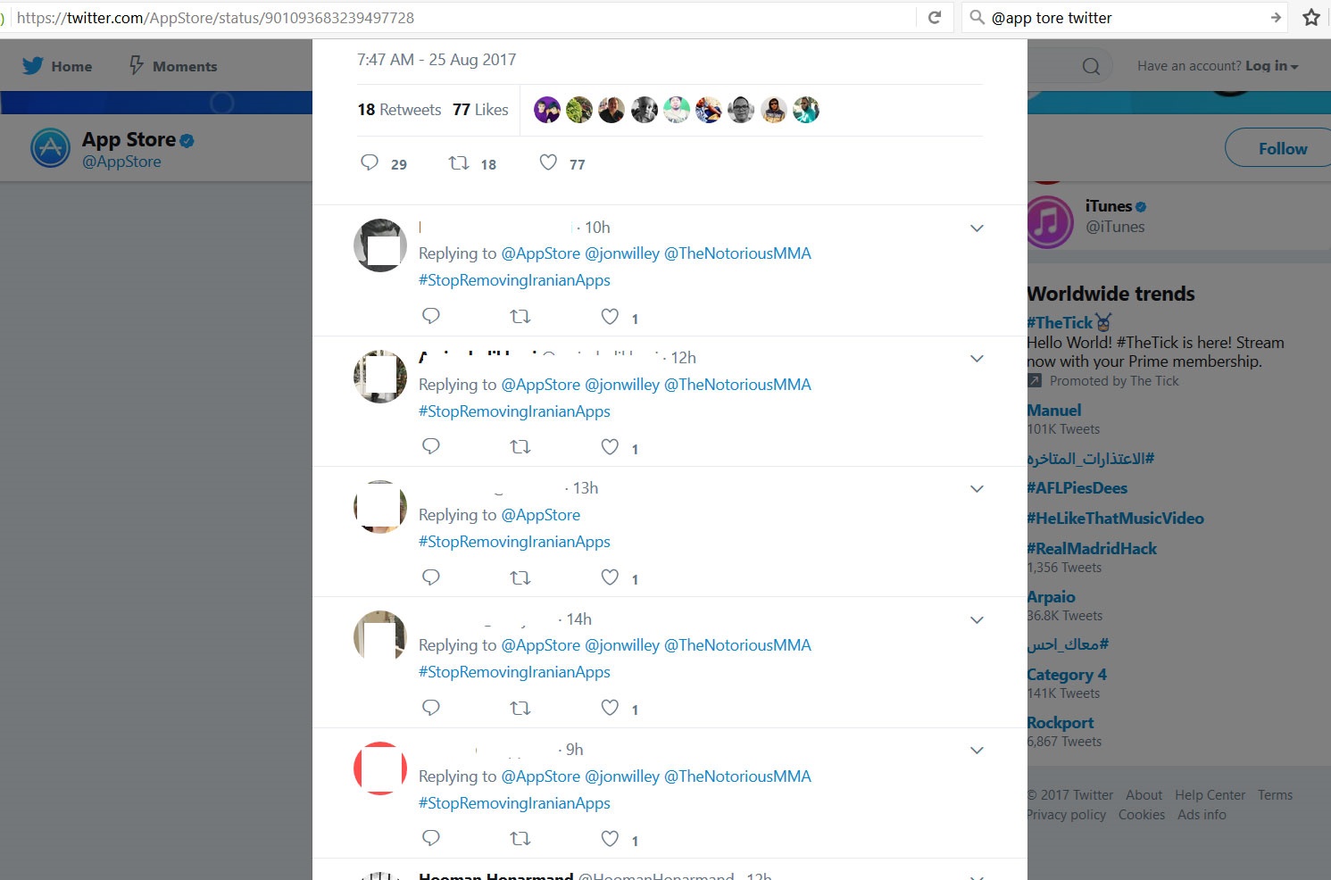Like the 9h reply tweet
The image size is (1331, 880).
click(610, 838)
